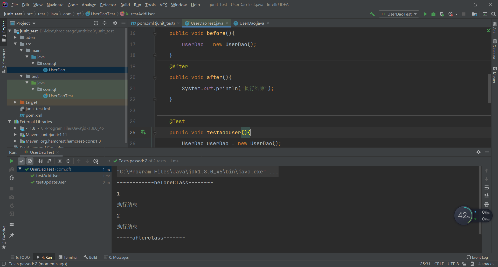Select pom.xml in project tree

click(34, 115)
